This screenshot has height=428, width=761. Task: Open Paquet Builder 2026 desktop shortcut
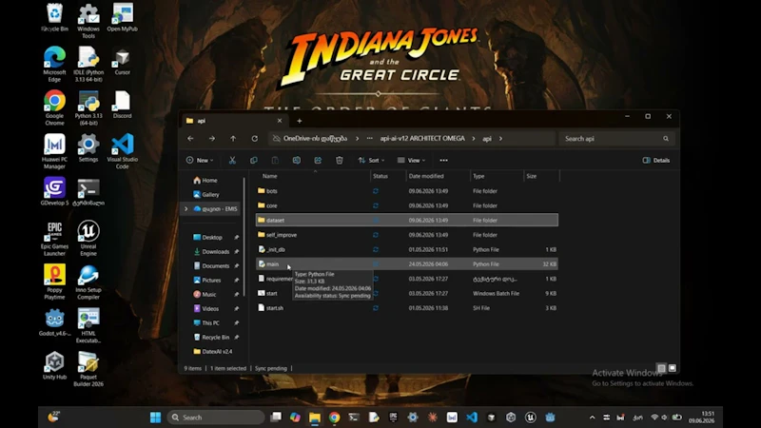click(x=88, y=369)
